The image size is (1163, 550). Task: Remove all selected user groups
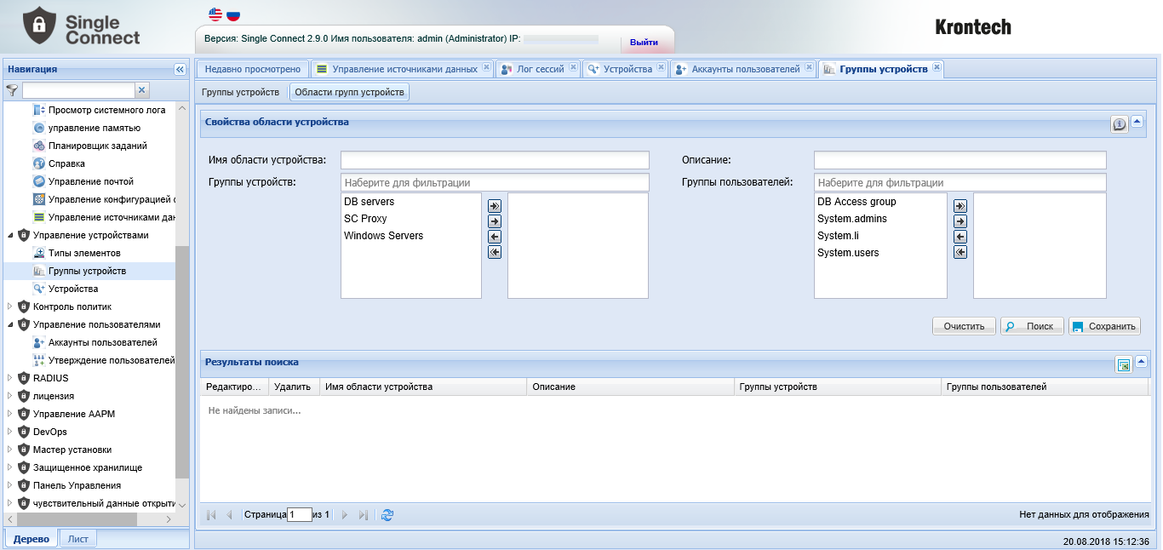[x=960, y=252]
